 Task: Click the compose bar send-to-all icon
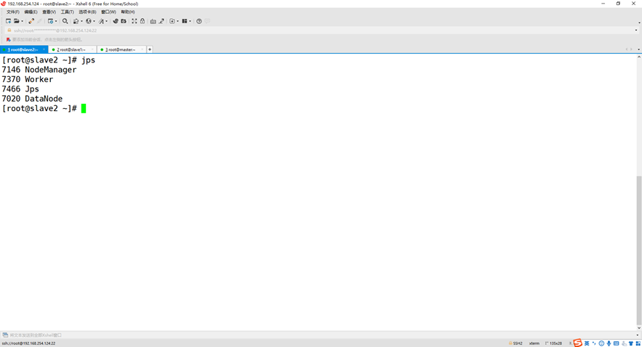point(5,335)
